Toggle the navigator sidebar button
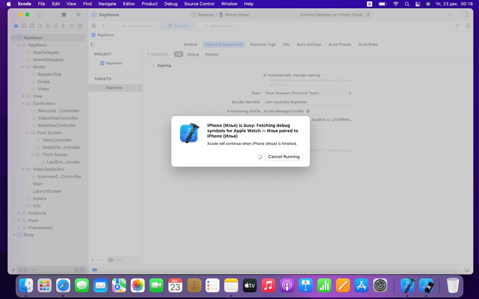This screenshot has width=479, height=299. click(x=40, y=15)
